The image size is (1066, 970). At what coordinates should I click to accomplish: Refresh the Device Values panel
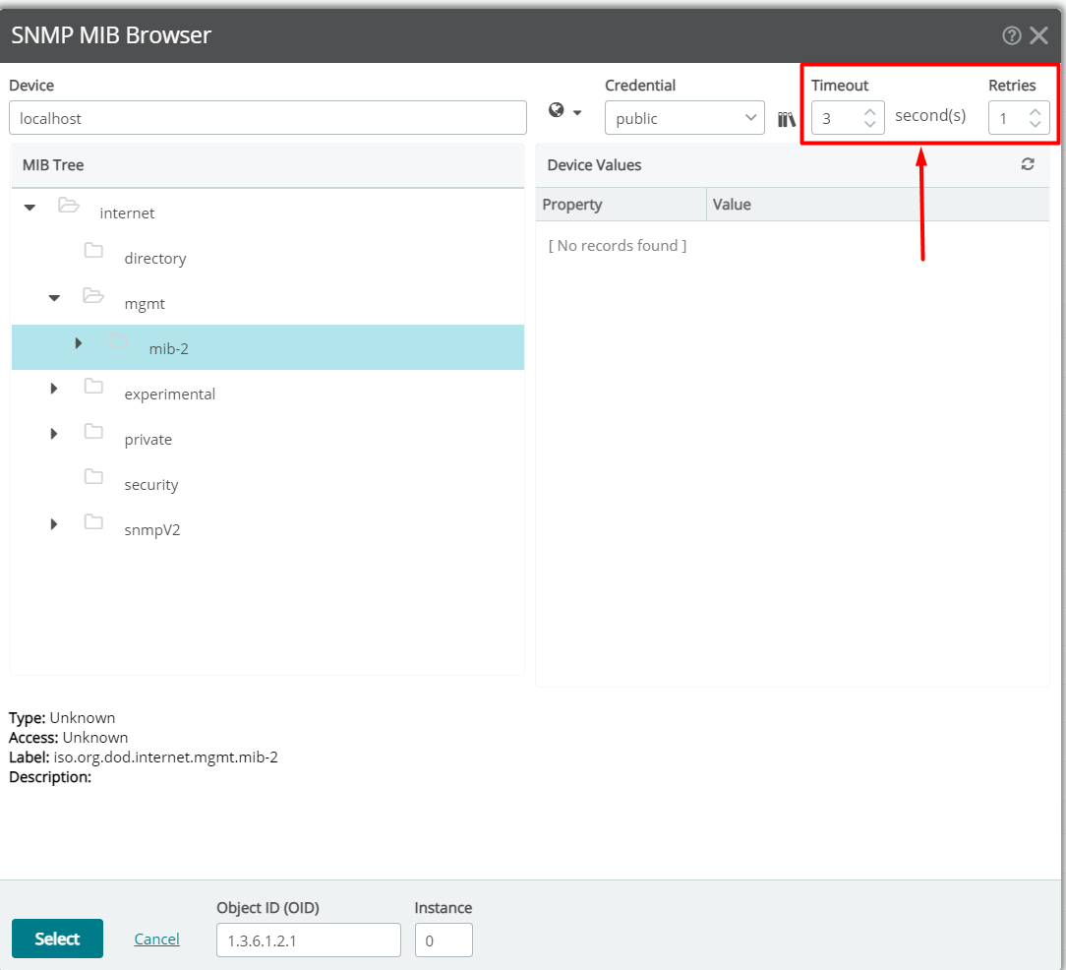point(1028,164)
